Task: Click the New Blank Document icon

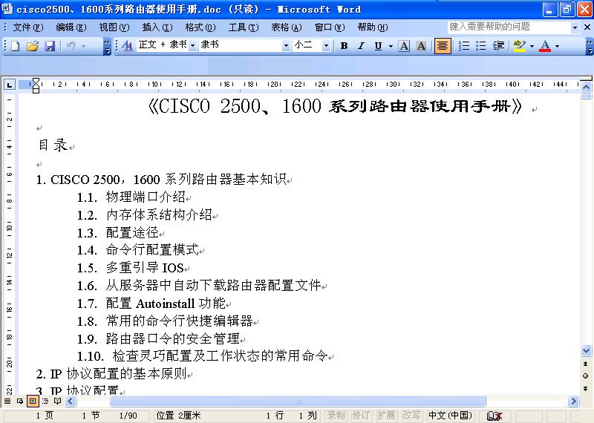Action: pos(15,46)
